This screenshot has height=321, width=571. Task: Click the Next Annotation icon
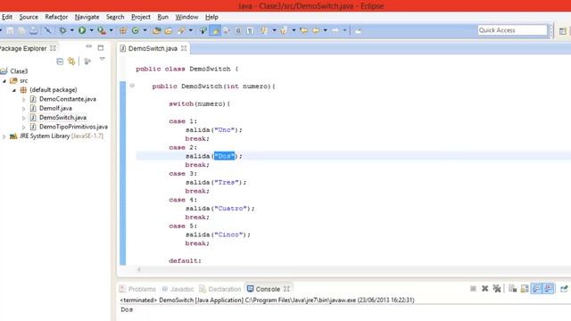[264, 31]
